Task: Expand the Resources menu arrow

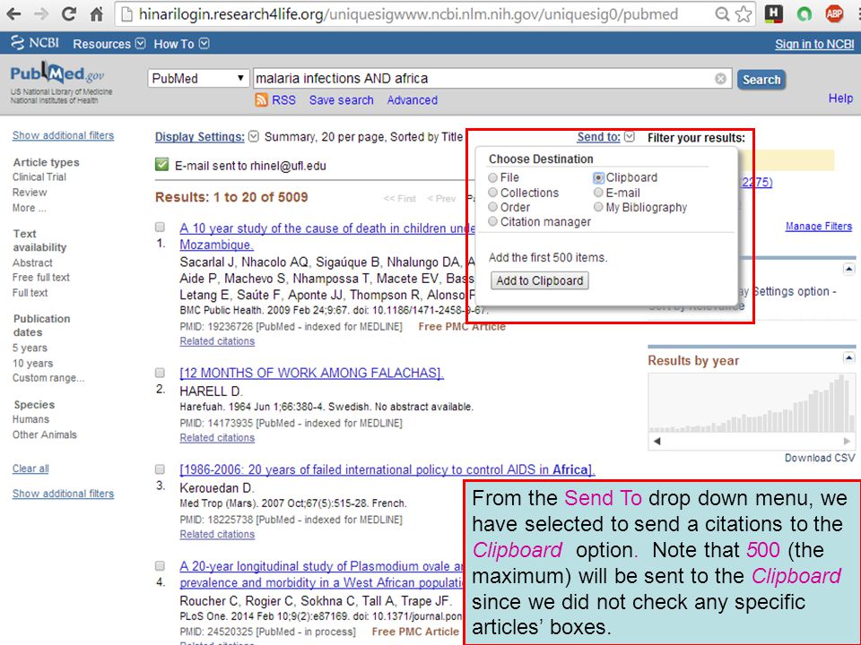Action: 141,43
